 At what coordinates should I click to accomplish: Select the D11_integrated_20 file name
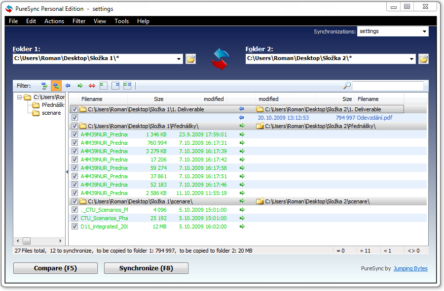pyautogui.click(x=104, y=226)
